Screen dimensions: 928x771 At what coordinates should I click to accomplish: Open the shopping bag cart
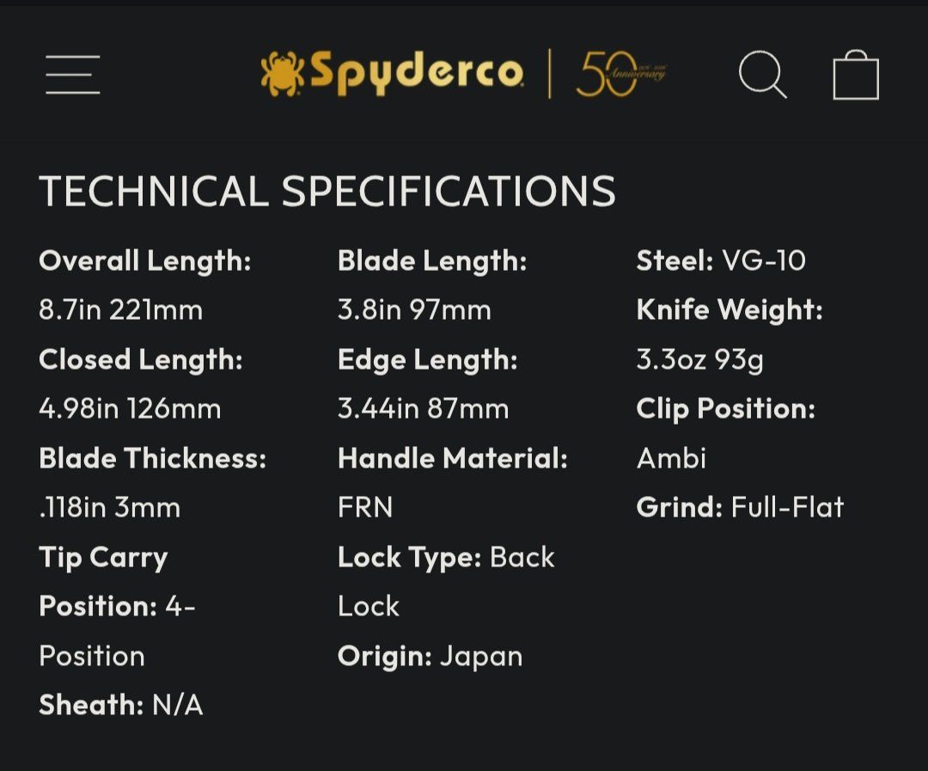pos(856,76)
